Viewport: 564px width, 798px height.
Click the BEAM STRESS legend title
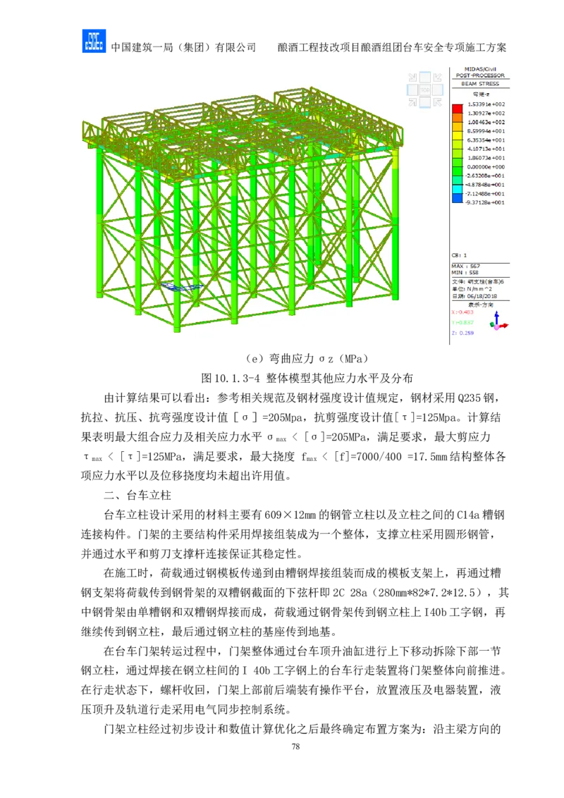[x=480, y=84]
